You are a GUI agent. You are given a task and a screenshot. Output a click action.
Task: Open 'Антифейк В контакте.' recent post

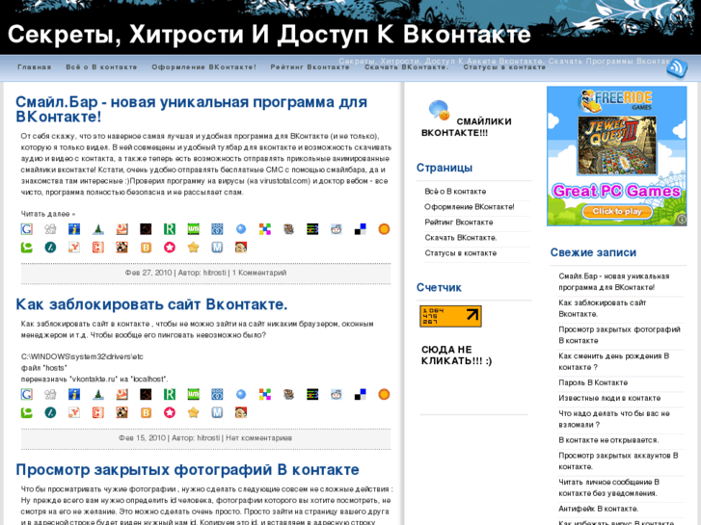(x=599, y=509)
